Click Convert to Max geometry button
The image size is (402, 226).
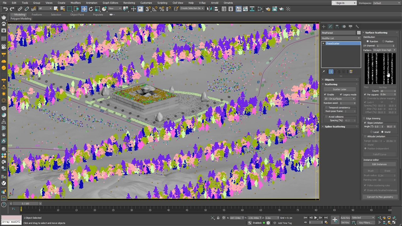[x=380, y=197]
